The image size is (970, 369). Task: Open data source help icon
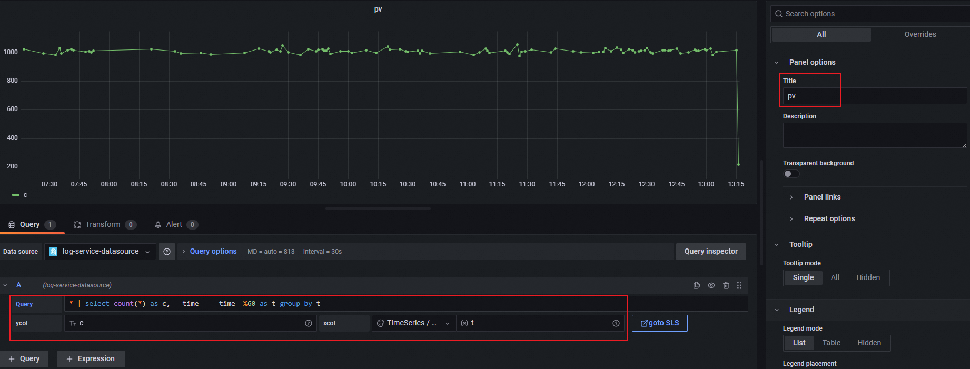point(167,252)
